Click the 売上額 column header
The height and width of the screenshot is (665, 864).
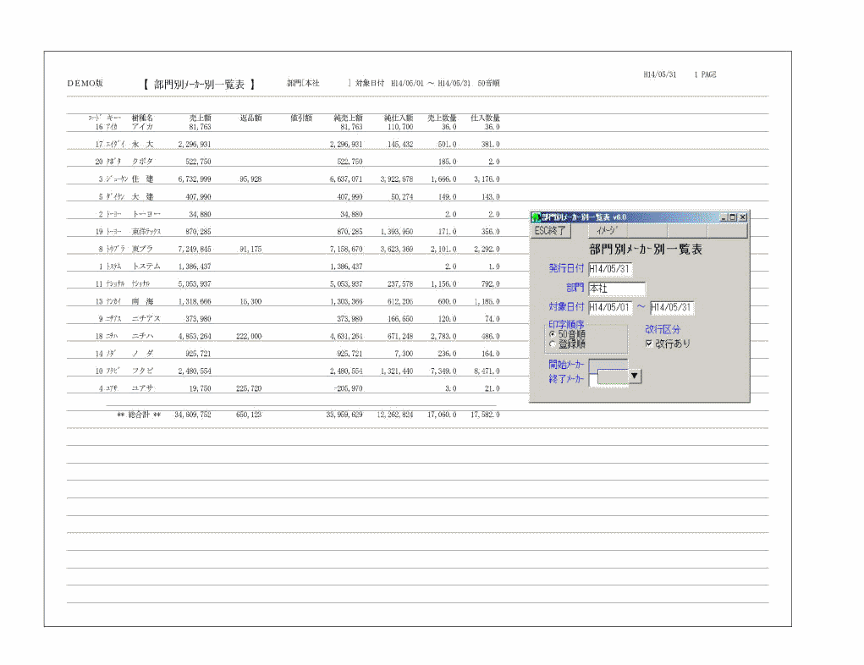(x=200, y=118)
